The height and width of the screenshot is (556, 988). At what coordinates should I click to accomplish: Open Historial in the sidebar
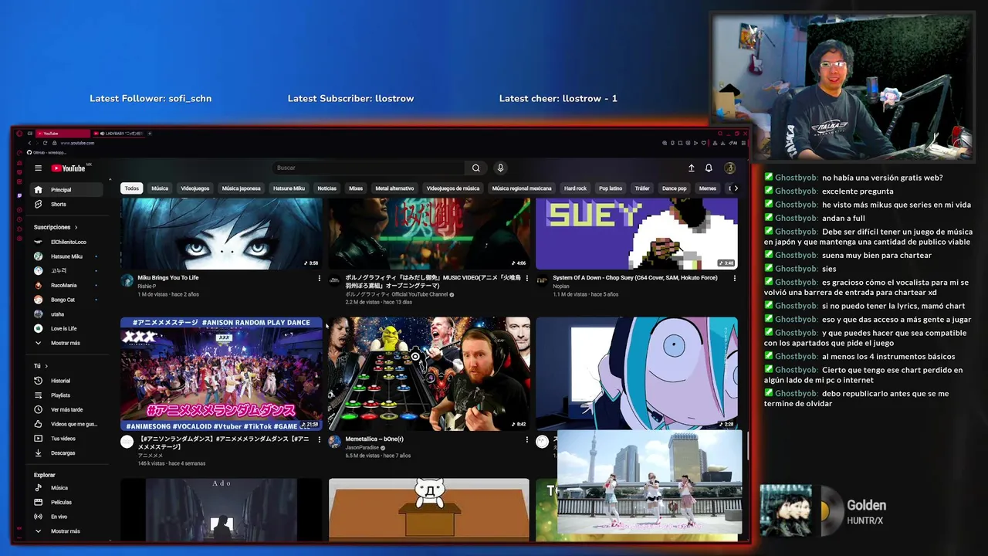tap(66, 381)
